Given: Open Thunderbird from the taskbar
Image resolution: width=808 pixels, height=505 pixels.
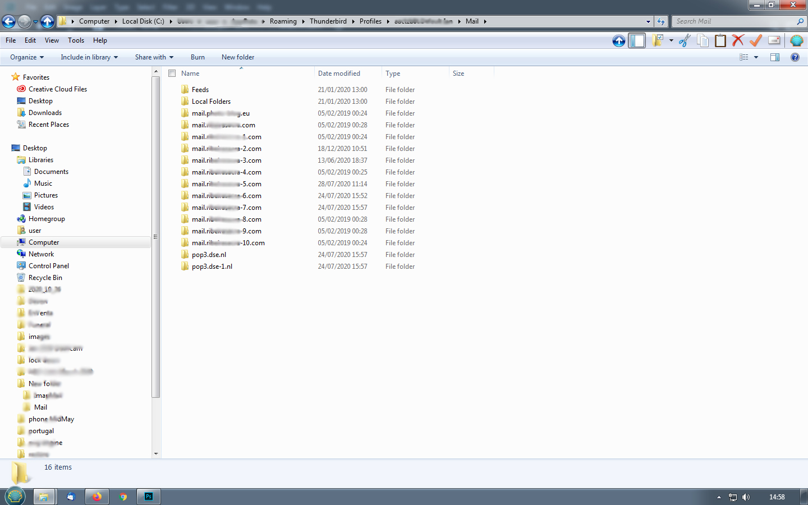Looking at the screenshot, I should click(x=71, y=497).
